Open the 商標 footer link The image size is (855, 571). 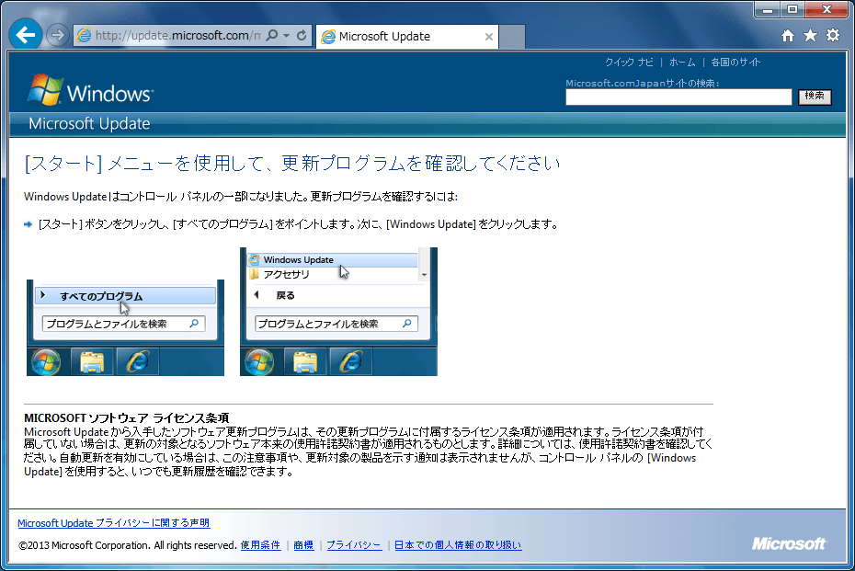pos(303,545)
